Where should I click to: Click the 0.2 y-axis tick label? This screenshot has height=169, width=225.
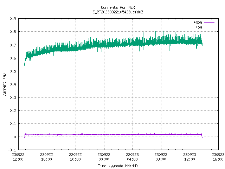[13, 111]
